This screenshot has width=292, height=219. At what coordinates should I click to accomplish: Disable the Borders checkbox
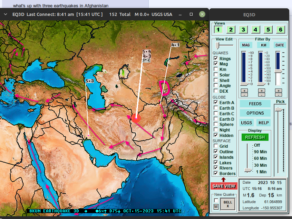coord(216,173)
